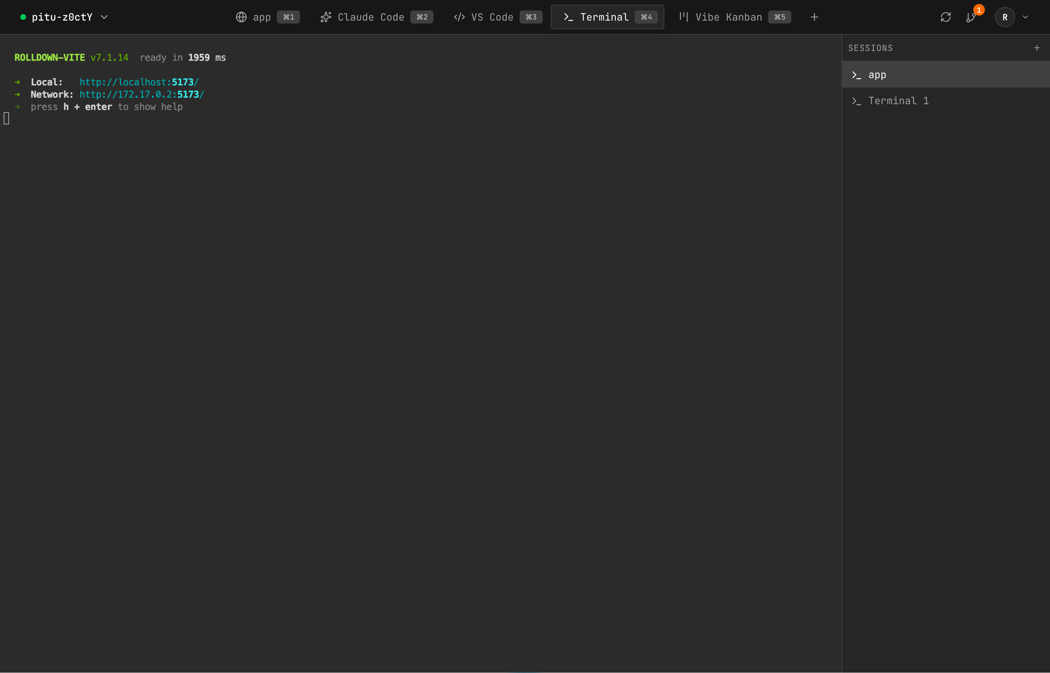The width and height of the screenshot is (1050, 673).
Task: Expand the pitu-z0ctY workspace dropdown
Action: (x=105, y=17)
